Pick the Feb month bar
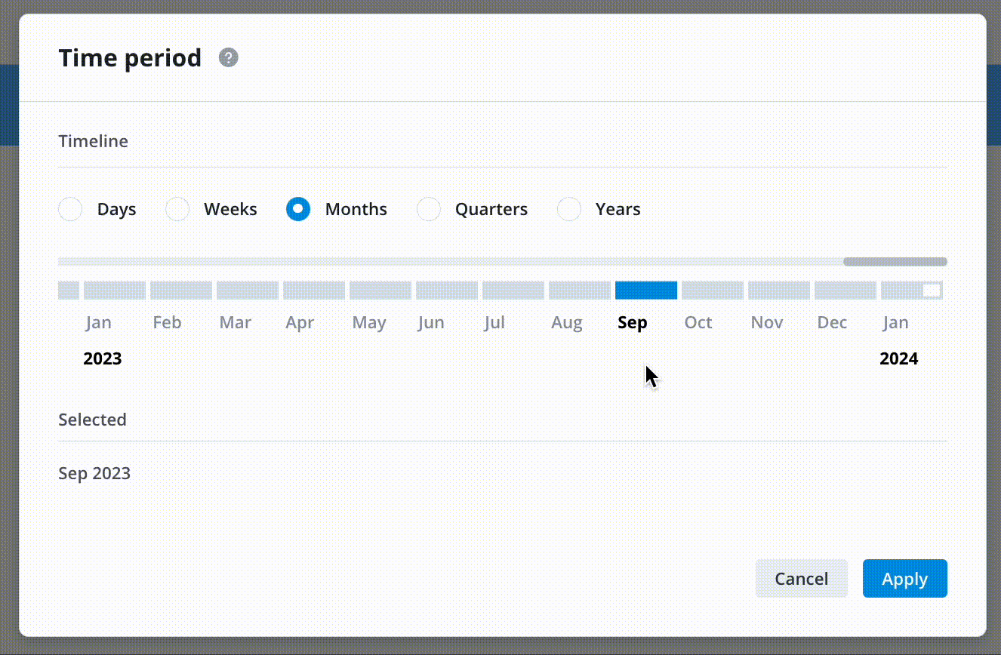Viewport: 1001px width, 655px height. tap(181, 291)
